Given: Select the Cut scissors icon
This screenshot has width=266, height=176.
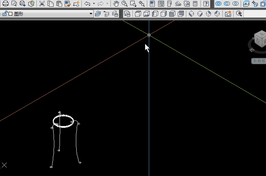Looking at the screenshot, I should [x=42, y=4].
